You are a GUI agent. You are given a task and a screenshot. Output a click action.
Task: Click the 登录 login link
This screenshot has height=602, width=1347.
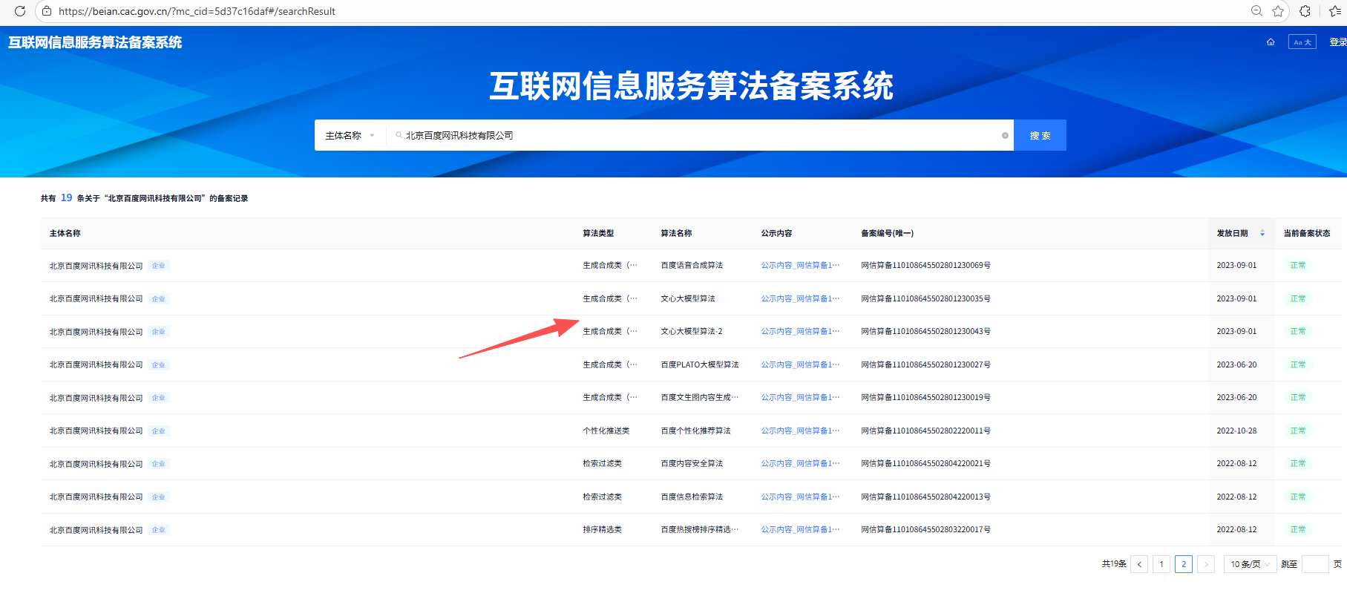pyautogui.click(x=1337, y=42)
